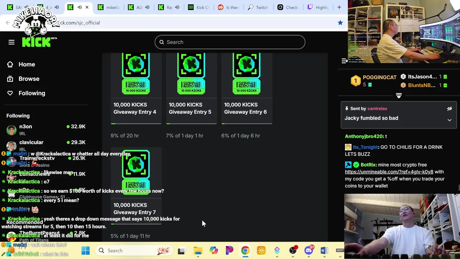Screen dimensions: 460x259
Task: Click the browser back arrow
Action: pyautogui.click(x=8, y=23)
